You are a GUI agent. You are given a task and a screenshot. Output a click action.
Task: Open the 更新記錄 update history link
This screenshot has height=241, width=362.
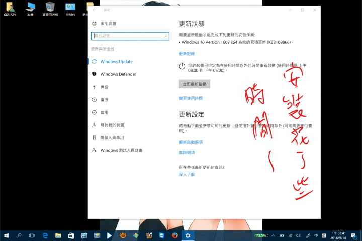click(187, 54)
